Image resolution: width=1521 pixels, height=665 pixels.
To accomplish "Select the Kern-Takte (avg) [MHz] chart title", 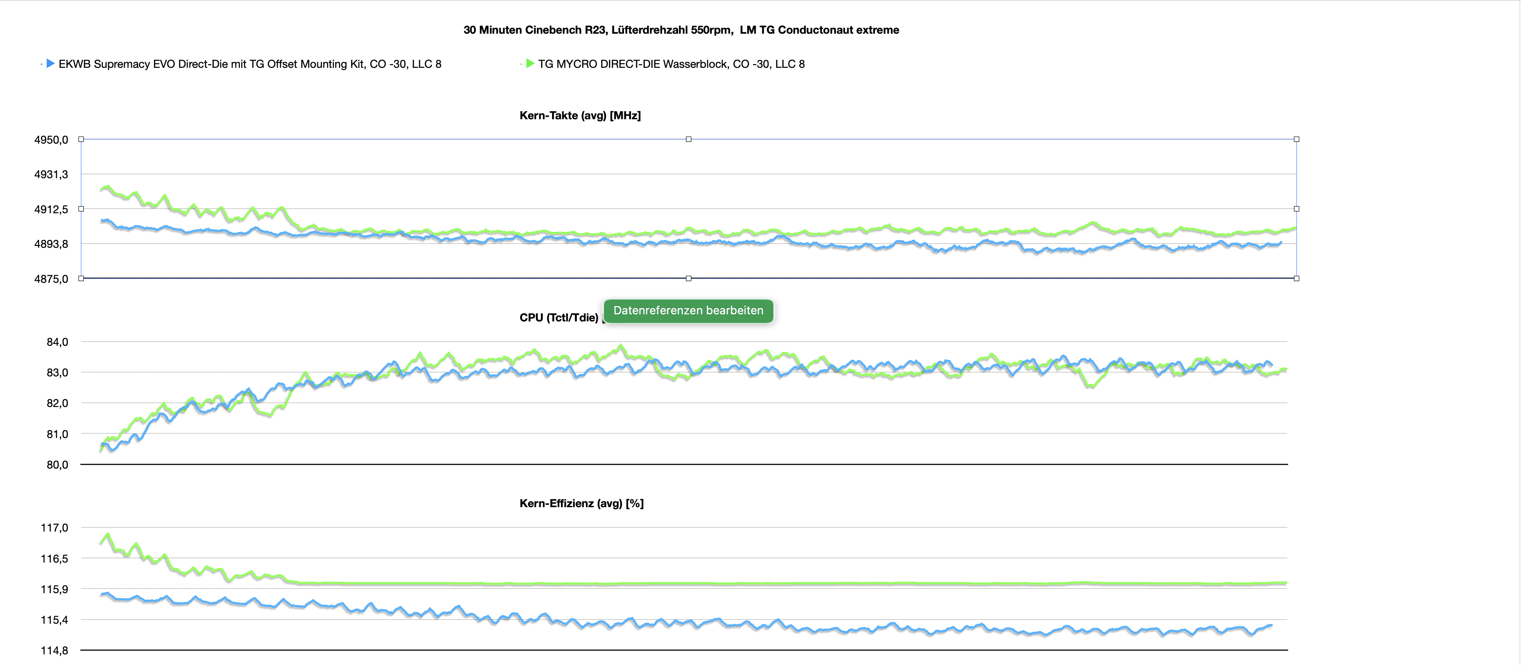I will (x=580, y=116).
